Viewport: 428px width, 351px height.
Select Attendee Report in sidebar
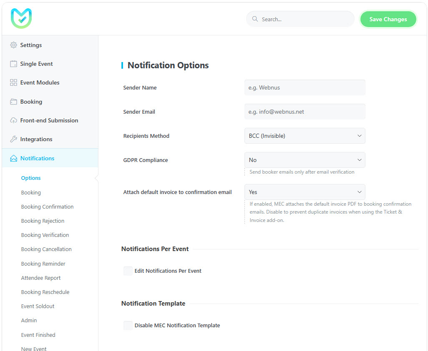(x=41, y=278)
